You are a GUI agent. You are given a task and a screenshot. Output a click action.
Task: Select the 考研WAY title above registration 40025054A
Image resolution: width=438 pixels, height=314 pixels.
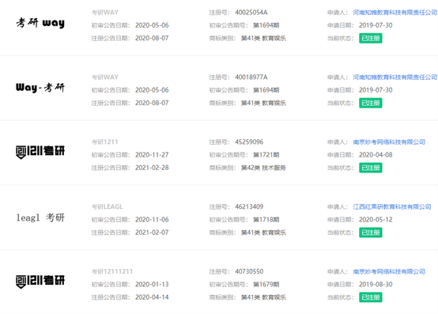[105, 13]
